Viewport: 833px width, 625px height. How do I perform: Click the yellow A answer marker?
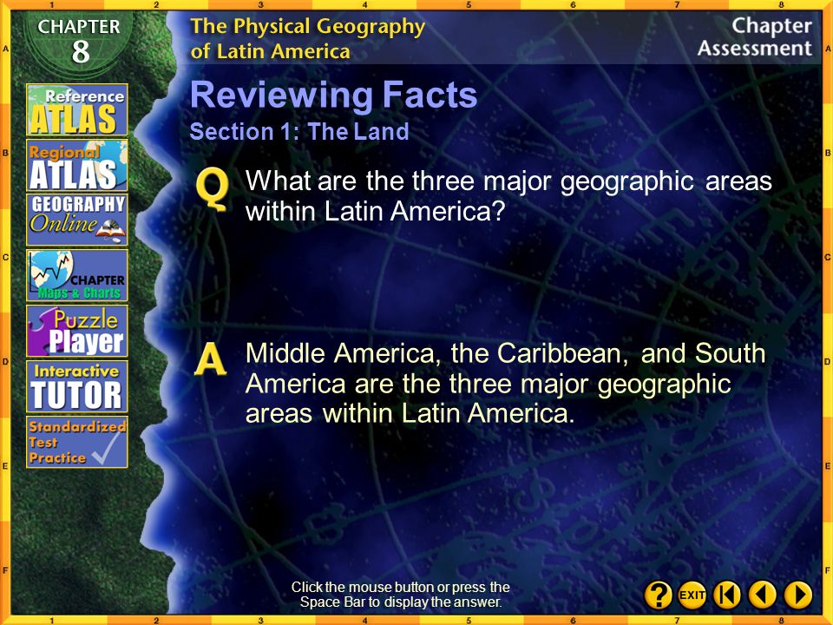(210, 359)
